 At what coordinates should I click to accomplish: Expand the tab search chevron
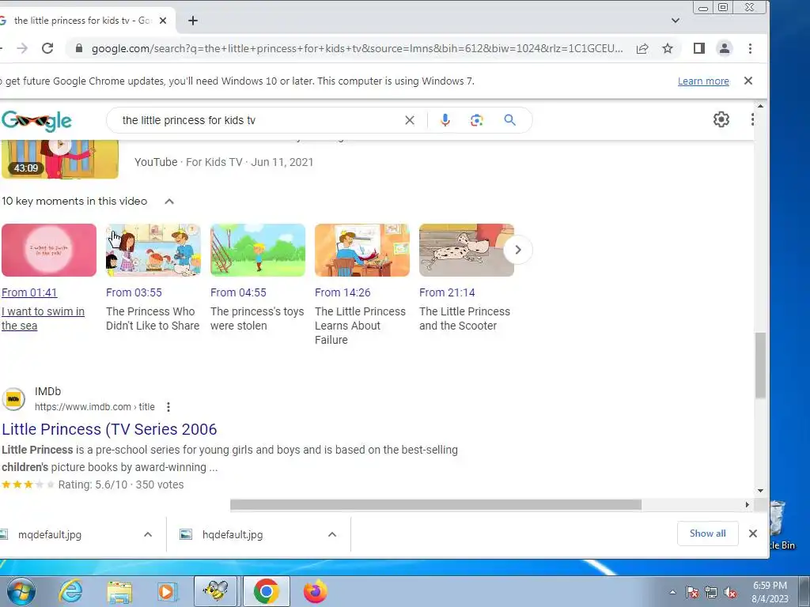676,21
